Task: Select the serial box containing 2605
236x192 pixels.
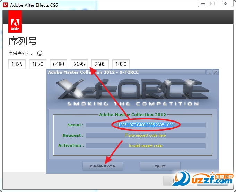Action: pos(100,64)
